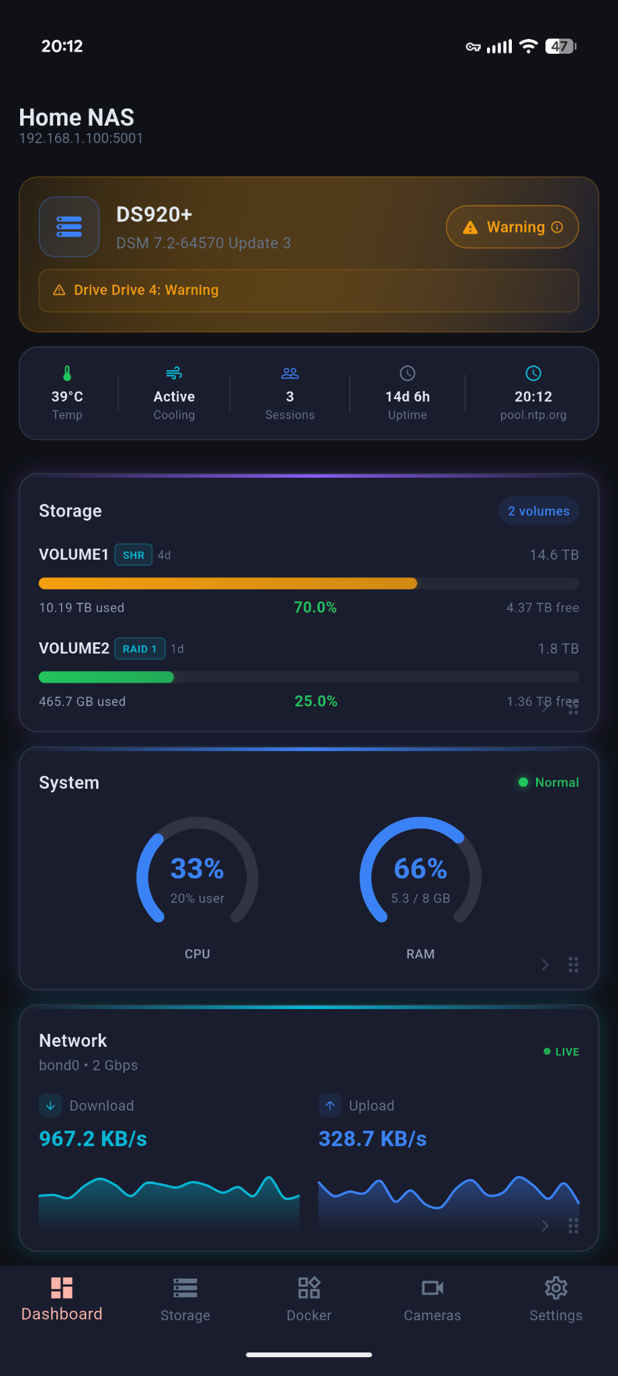Viewport: 618px width, 1376px height.
Task: Open the 2 volumes badge
Action: coord(538,511)
